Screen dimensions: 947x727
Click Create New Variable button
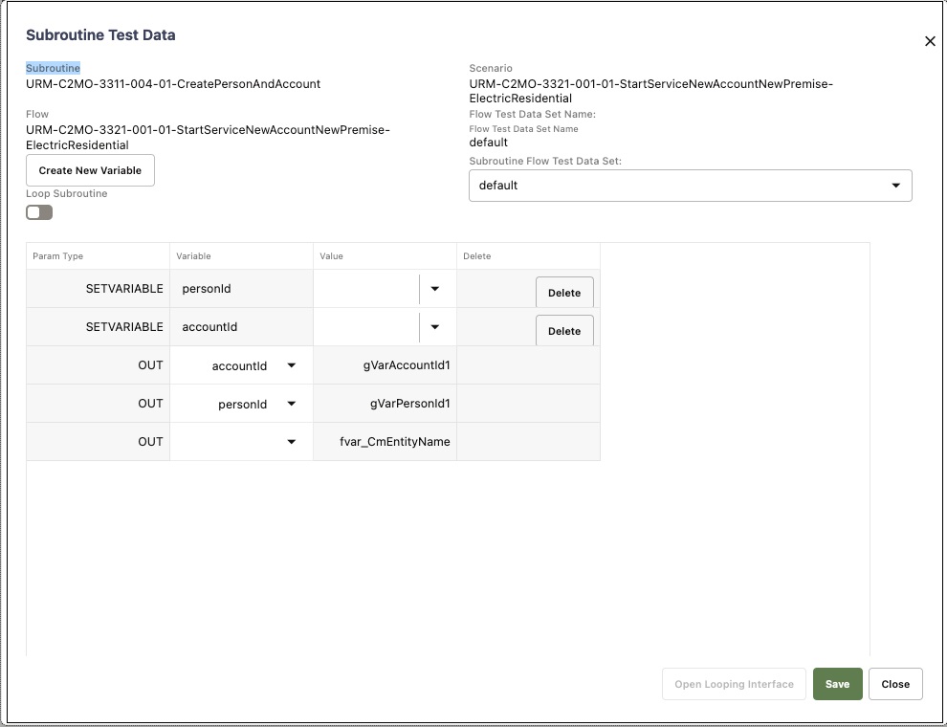coord(90,170)
